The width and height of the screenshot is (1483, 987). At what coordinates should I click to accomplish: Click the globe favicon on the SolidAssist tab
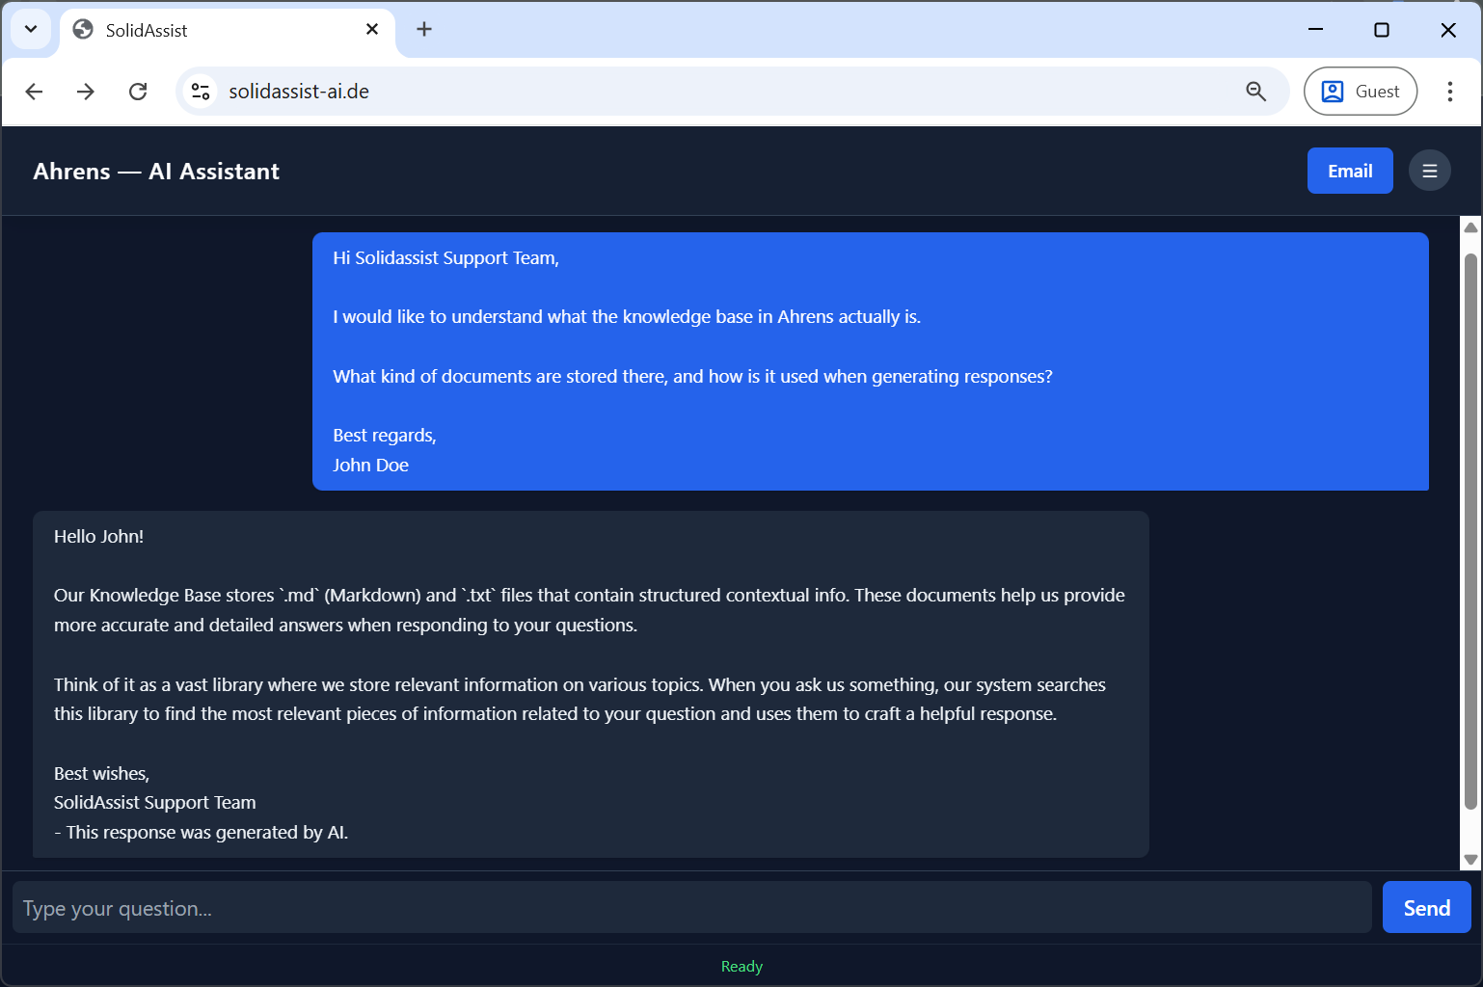[83, 29]
